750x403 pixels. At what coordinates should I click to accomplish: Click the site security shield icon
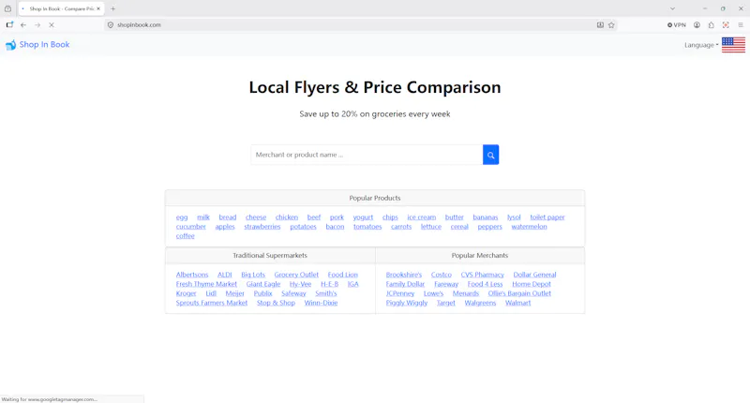click(111, 25)
